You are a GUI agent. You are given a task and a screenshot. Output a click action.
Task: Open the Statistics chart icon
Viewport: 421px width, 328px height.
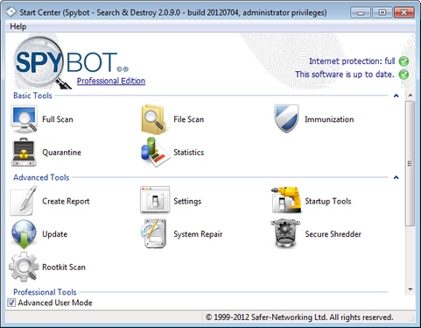tap(155, 152)
